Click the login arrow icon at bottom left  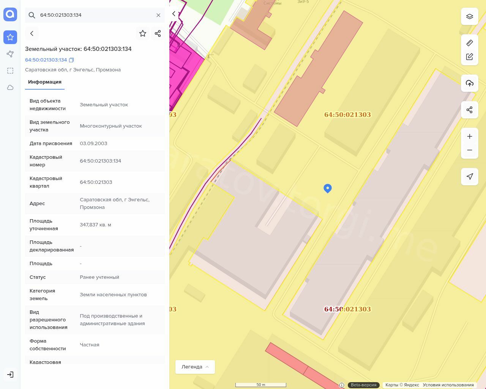click(x=10, y=375)
